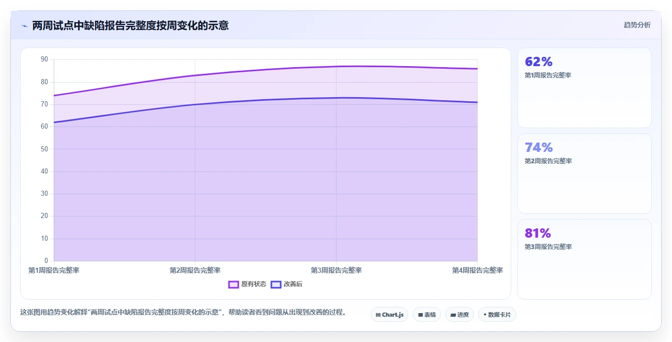
Task: Click the Chart.js tag button
Action: [389, 315]
